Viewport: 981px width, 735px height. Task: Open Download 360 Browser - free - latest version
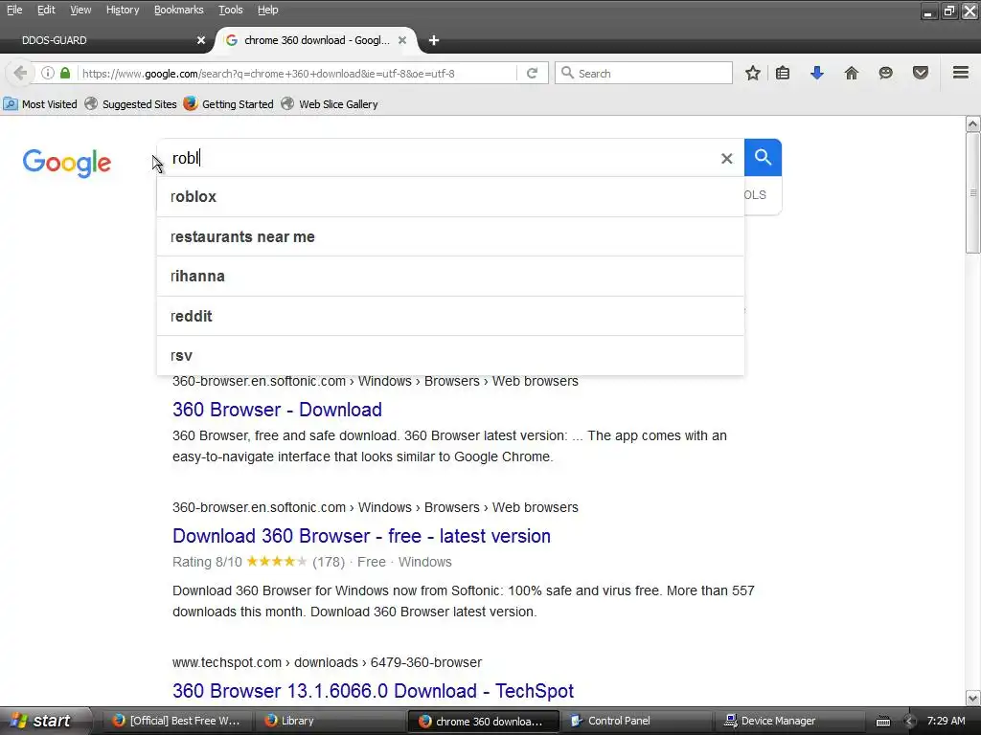361,536
